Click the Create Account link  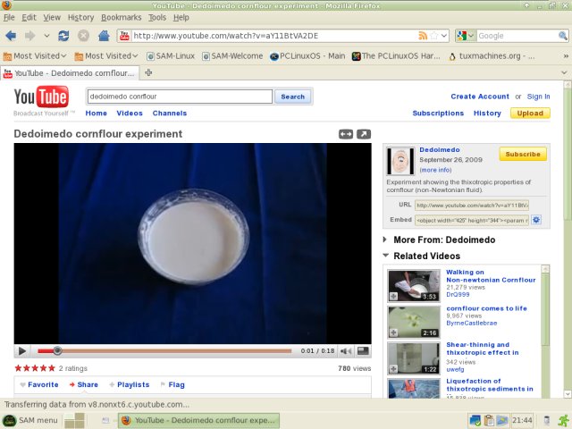point(479,97)
